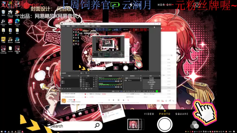Open the Help menu in OBS

98,26
